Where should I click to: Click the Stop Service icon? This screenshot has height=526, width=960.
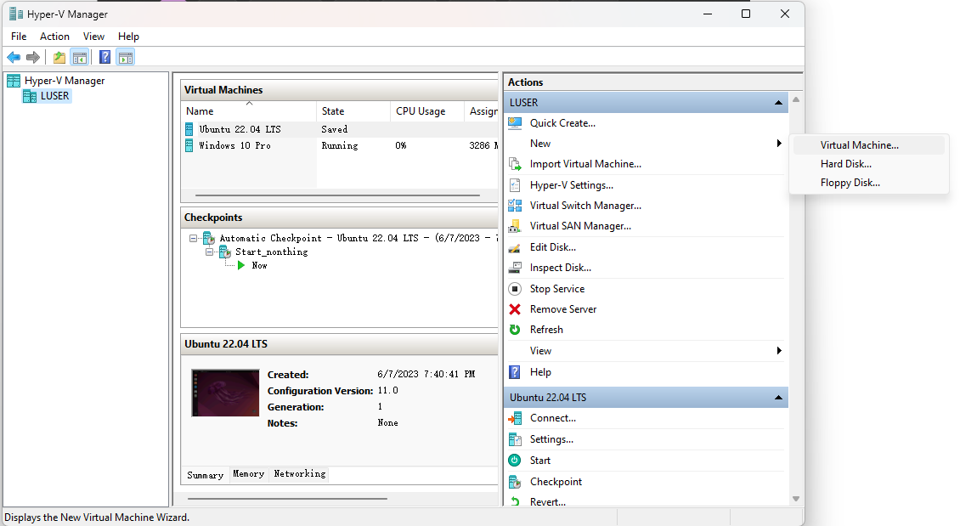(x=515, y=288)
